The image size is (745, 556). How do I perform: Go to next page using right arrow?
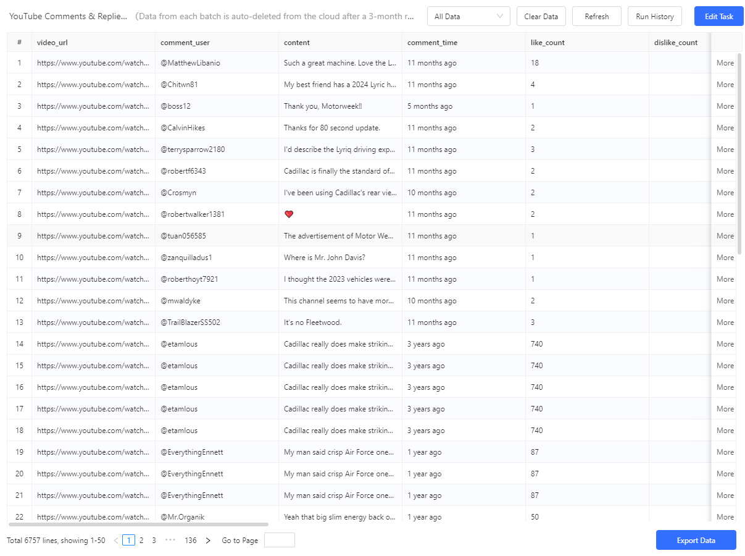tap(208, 541)
